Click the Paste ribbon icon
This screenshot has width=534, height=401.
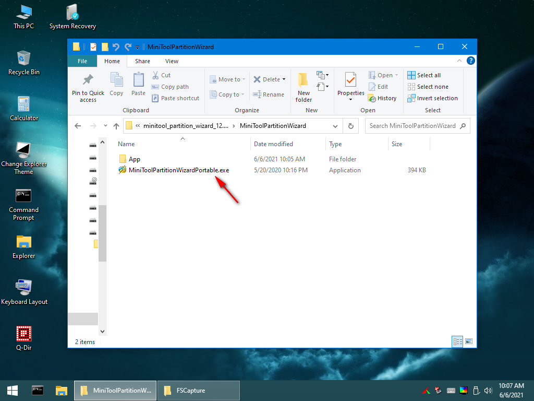[138, 84]
